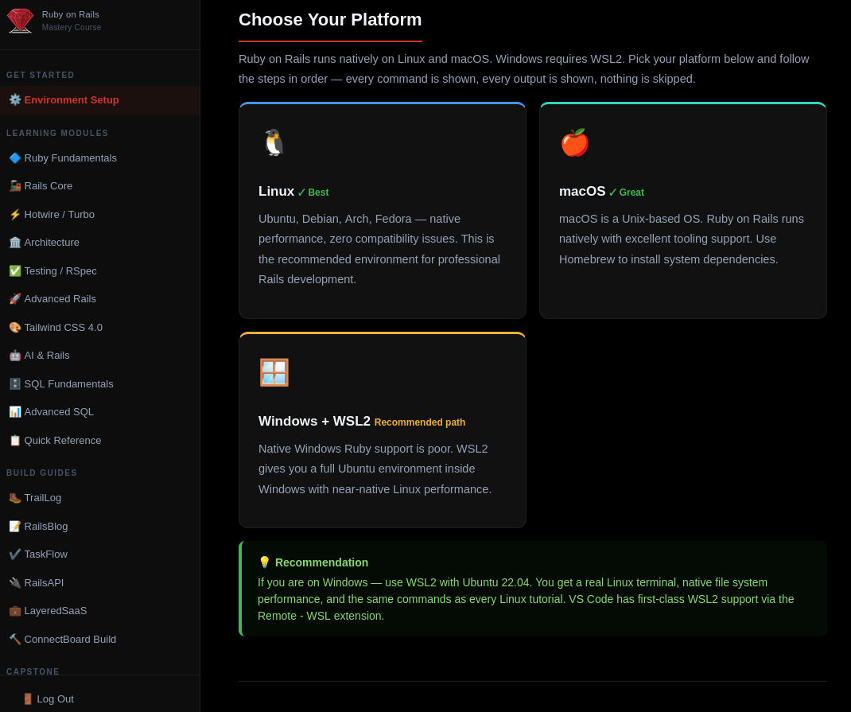Select Testing / RSpec in the sidebar
The image size is (851, 712).
(100, 270)
